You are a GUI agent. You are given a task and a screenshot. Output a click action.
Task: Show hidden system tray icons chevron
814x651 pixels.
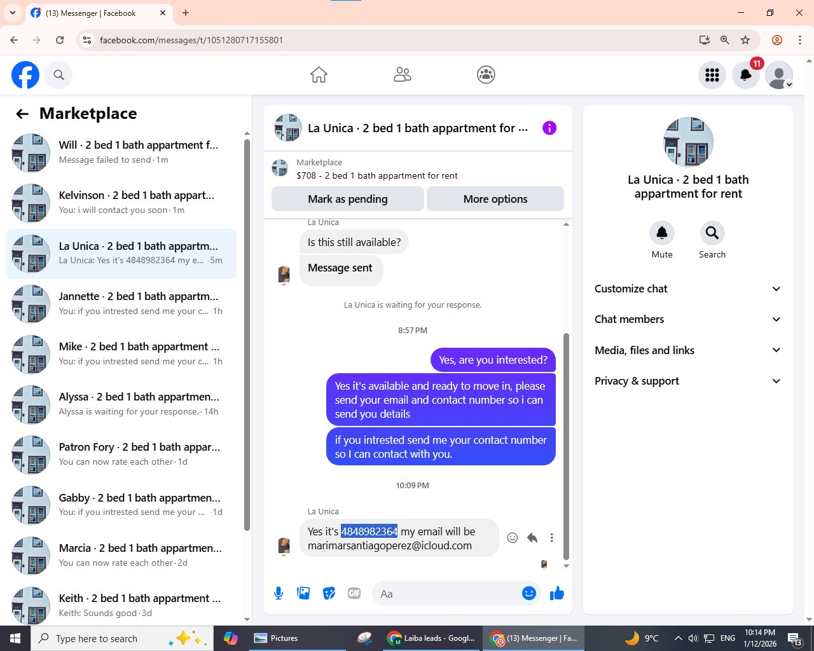[x=678, y=638]
